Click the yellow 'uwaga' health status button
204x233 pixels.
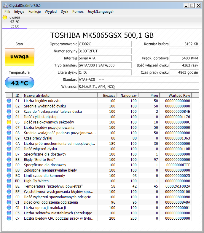20,57
